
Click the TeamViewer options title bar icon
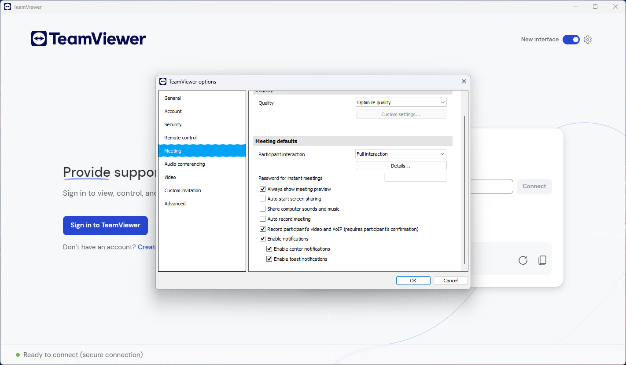point(163,81)
